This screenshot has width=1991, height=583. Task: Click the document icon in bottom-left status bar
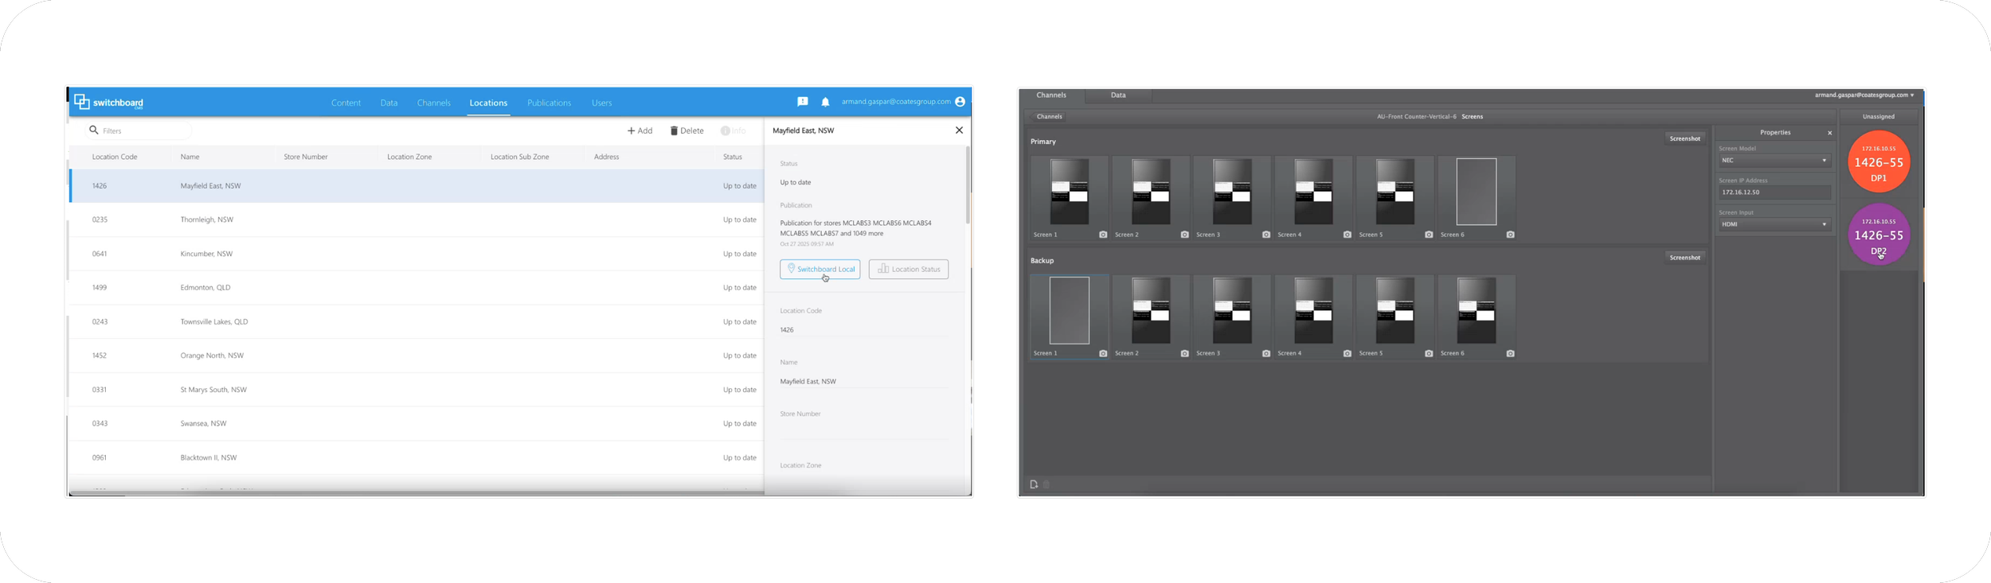coord(1034,484)
